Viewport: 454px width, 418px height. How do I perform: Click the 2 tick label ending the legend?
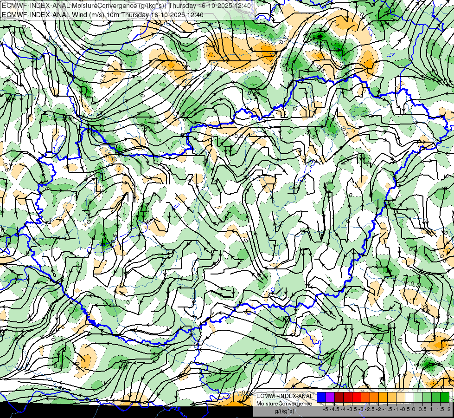pos(449,409)
